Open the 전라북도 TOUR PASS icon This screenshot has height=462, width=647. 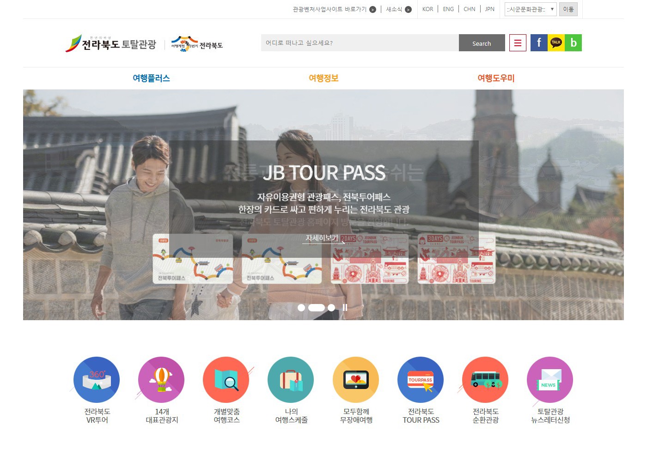(421, 380)
